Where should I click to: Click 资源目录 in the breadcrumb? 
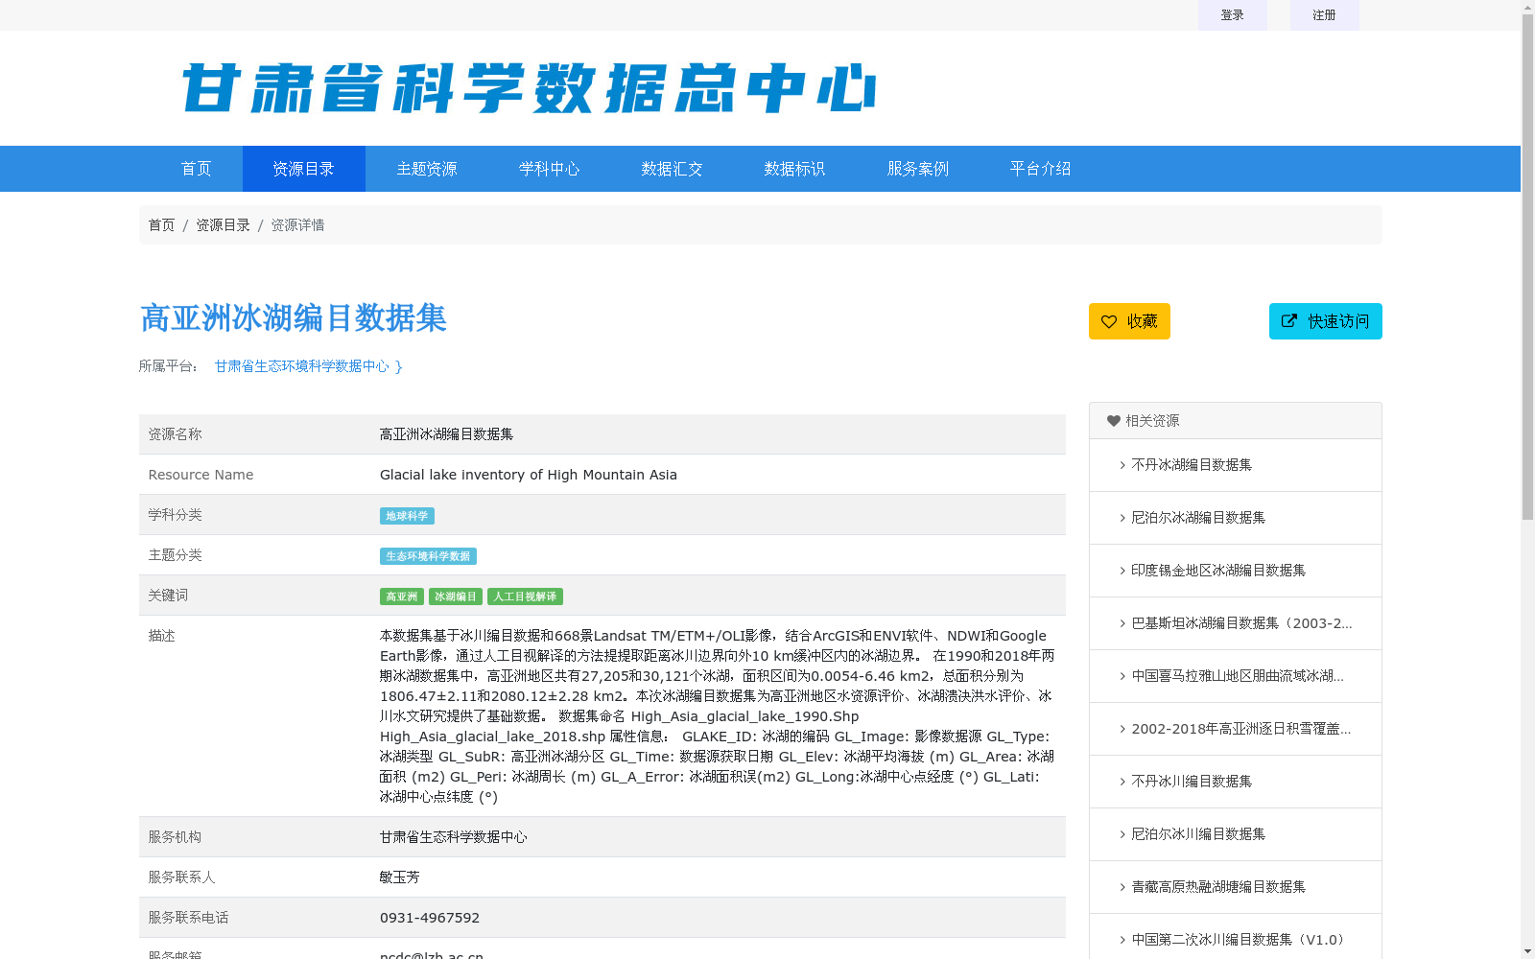pos(223,225)
